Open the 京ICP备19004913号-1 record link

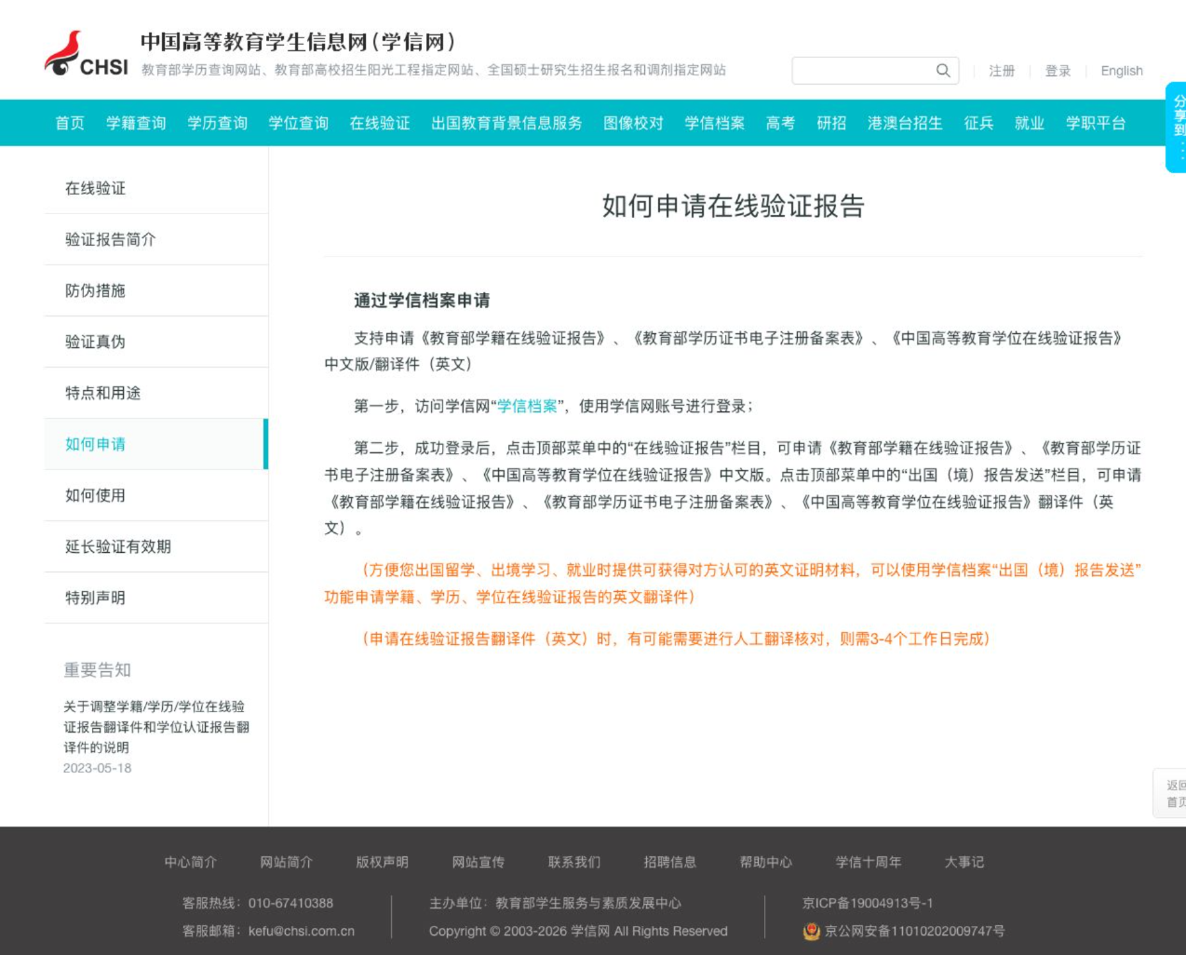pyautogui.click(x=868, y=903)
